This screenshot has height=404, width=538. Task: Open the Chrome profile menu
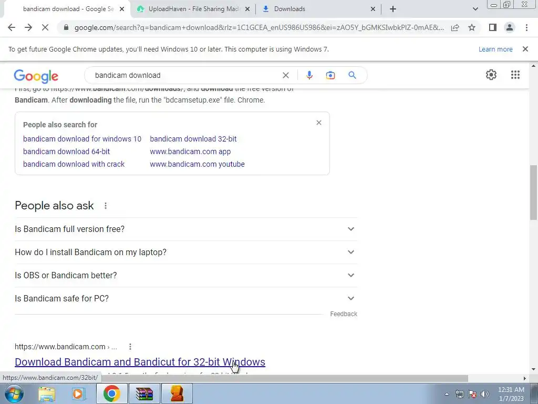pyautogui.click(x=510, y=27)
